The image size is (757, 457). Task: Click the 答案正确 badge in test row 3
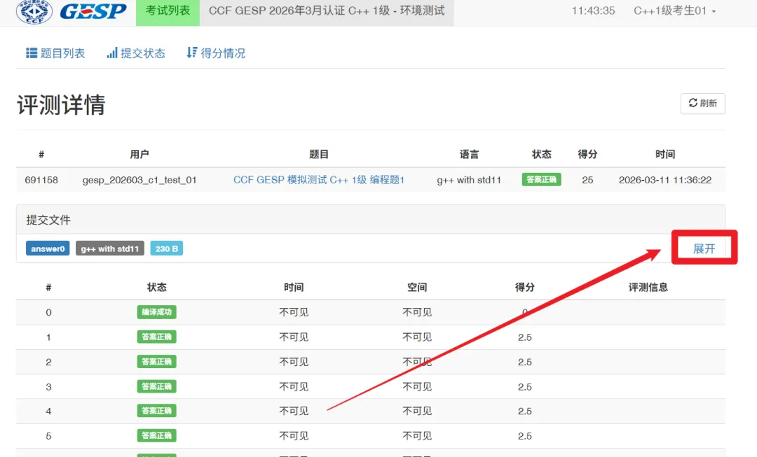(156, 386)
